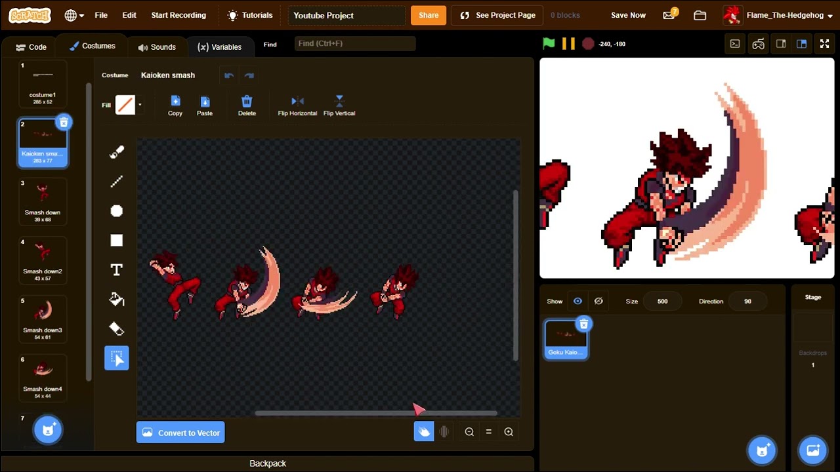Flip the costume horizontally

(297, 106)
